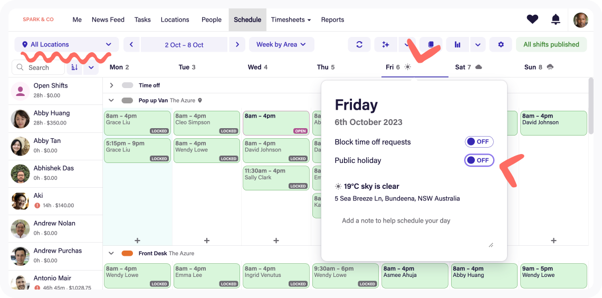Select the orange Front Desk color swatch
602x298 pixels.
point(127,253)
